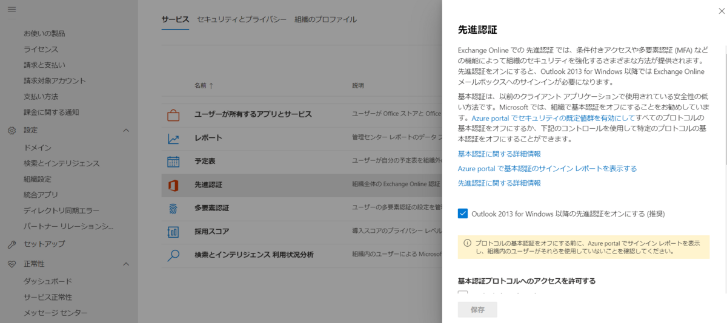
Task: Click the shopping bag icon for ユーザーが所有するアプリとサービス
Action: [x=173, y=114]
